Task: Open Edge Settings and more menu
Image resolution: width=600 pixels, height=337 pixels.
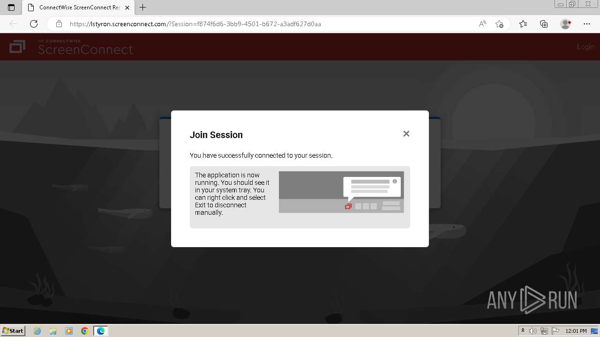Action: coord(587,24)
